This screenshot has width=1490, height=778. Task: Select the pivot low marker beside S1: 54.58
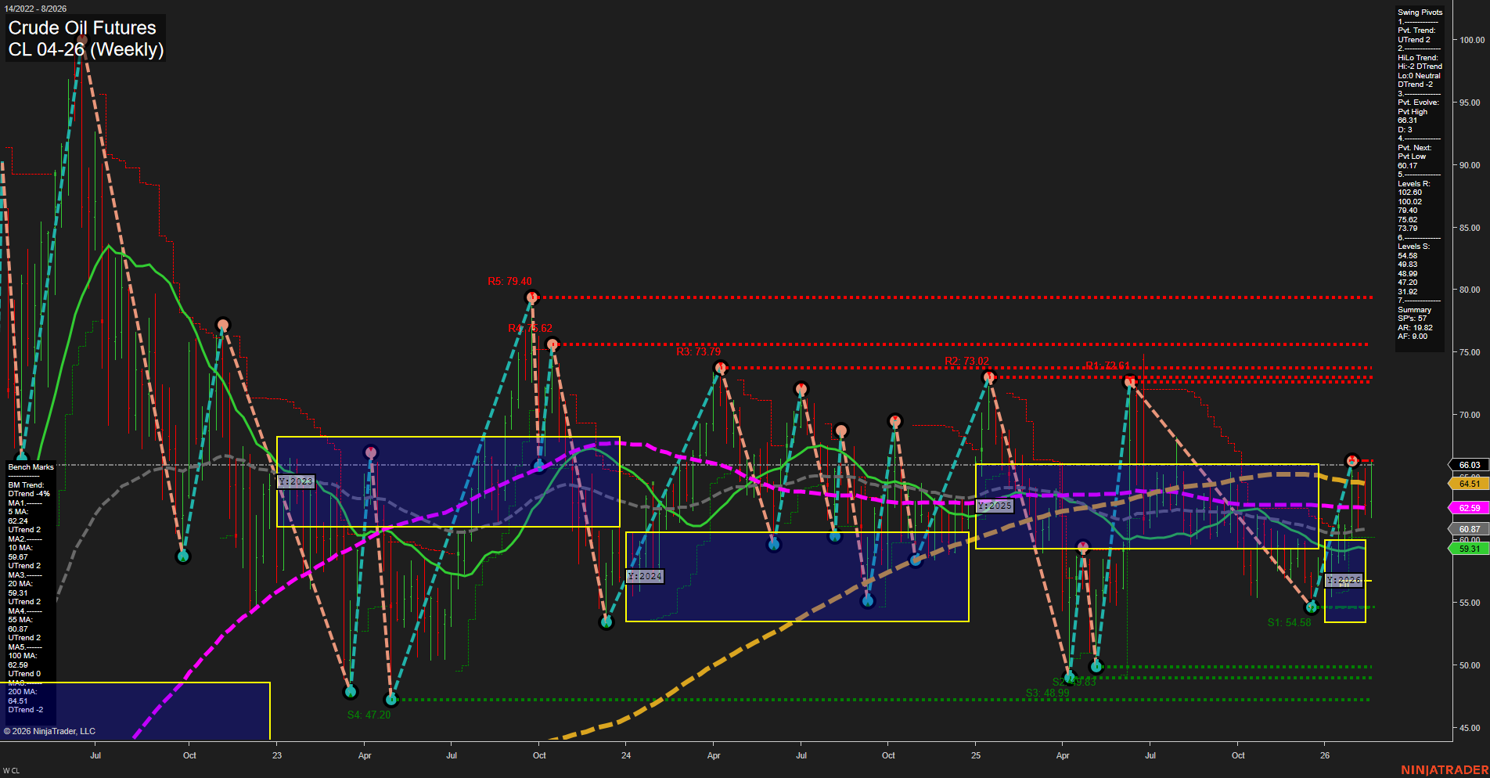[x=1310, y=607]
